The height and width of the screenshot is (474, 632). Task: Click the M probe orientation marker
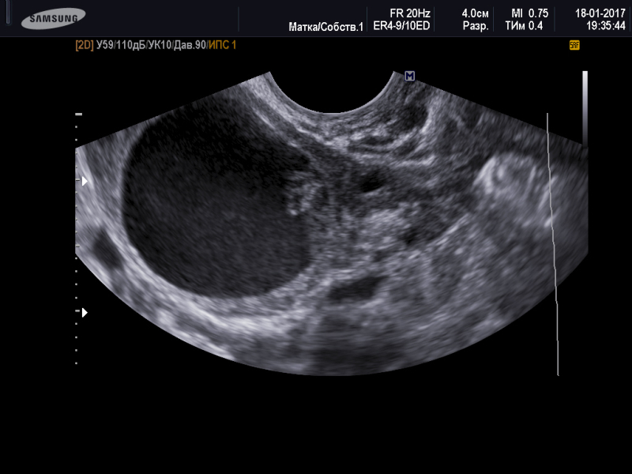(x=409, y=76)
